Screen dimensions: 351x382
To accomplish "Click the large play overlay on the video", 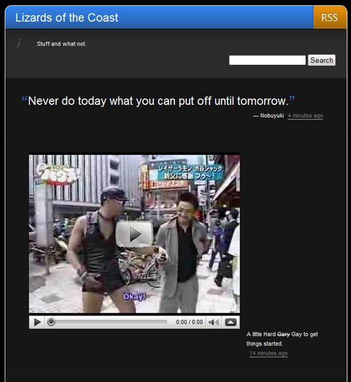I will coord(134,234).
